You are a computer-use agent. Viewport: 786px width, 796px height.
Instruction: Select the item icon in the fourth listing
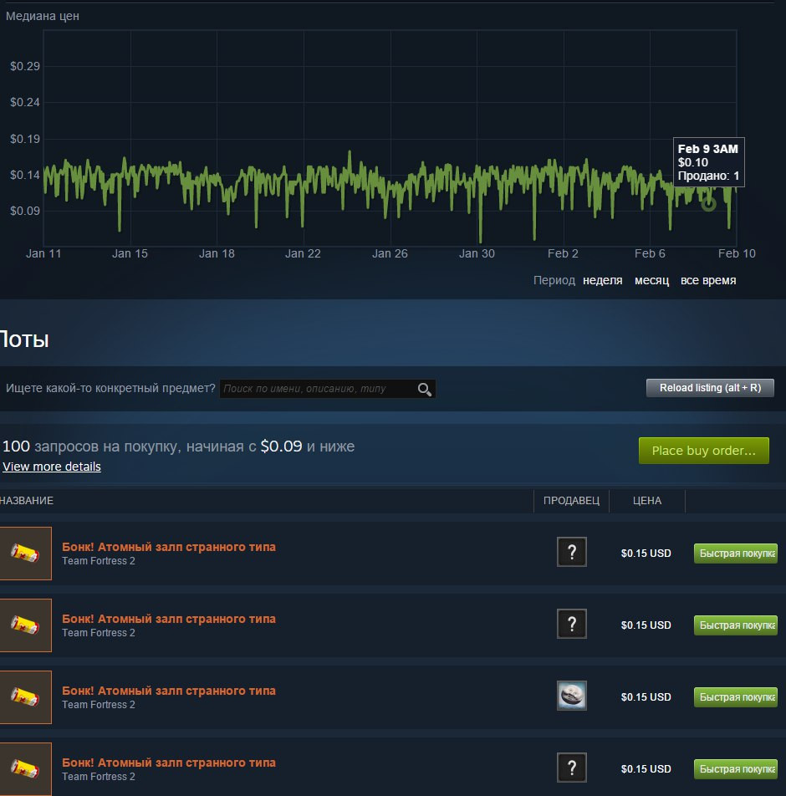26,768
